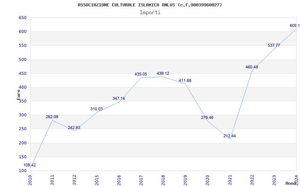Click the 2011 x-axis year label

point(52,180)
